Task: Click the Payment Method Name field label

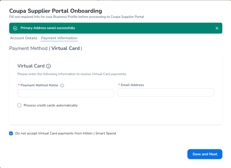Action: (39, 85)
